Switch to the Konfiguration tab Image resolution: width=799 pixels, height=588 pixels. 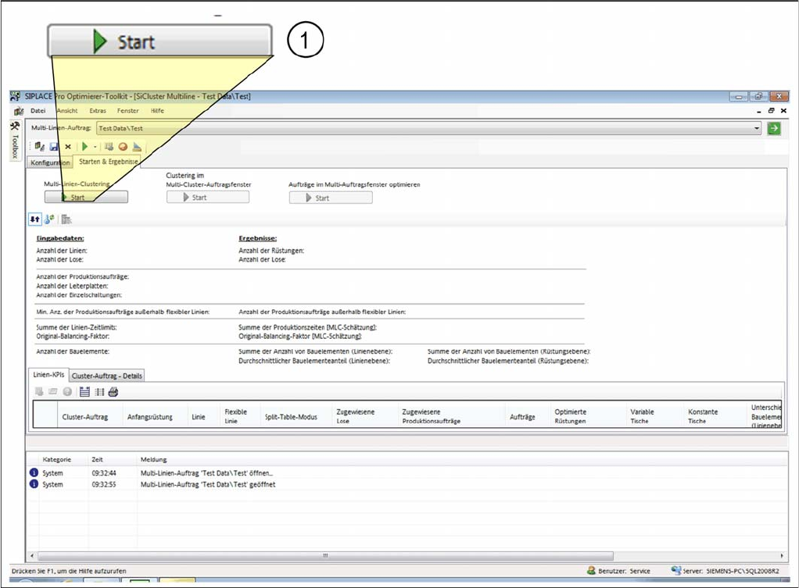tap(51, 162)
